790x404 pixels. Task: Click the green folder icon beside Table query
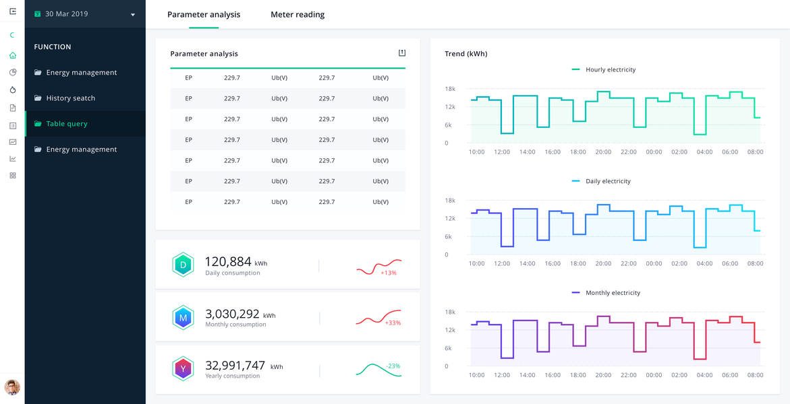coord(38,124)
